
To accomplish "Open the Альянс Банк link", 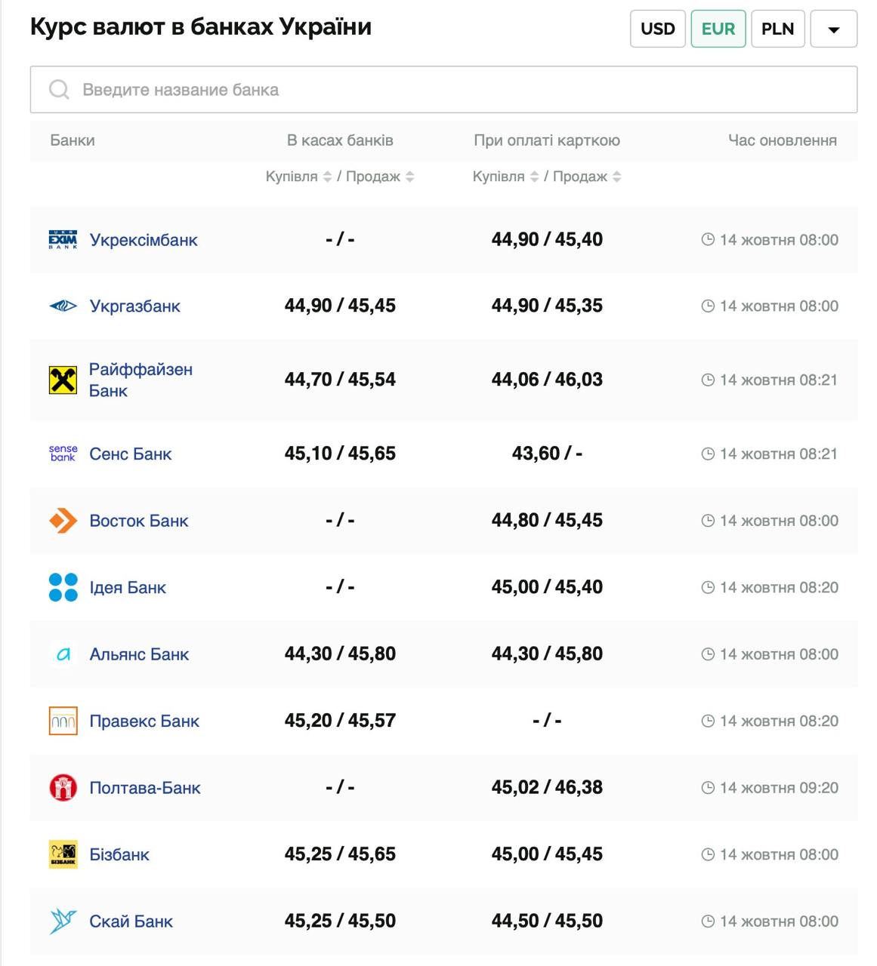I will click(x=139, y=654).
